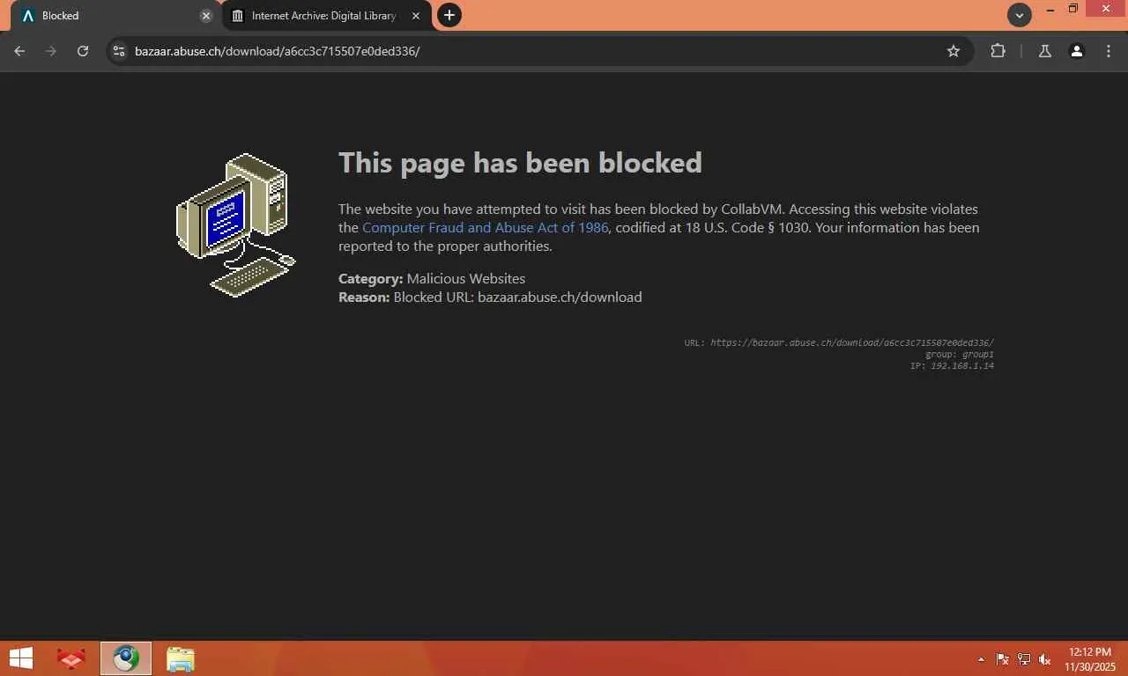Open File Explorer from the taskbar

tap(181, 658)
